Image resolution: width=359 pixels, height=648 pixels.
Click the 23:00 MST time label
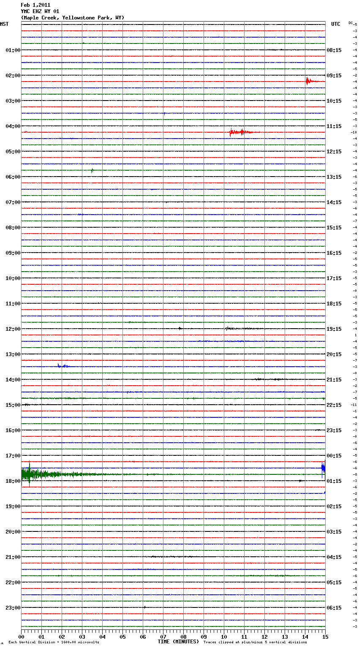point(13,607)
